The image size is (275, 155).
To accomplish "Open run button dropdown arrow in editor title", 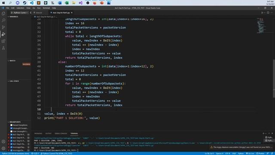I will (x=265, y=12).
